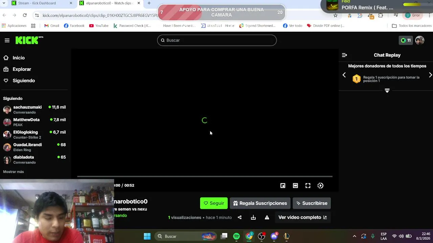The image size is (433, 243).
Task: Collapse the Chat Replay panel
Action: click(x=344, y=55)
